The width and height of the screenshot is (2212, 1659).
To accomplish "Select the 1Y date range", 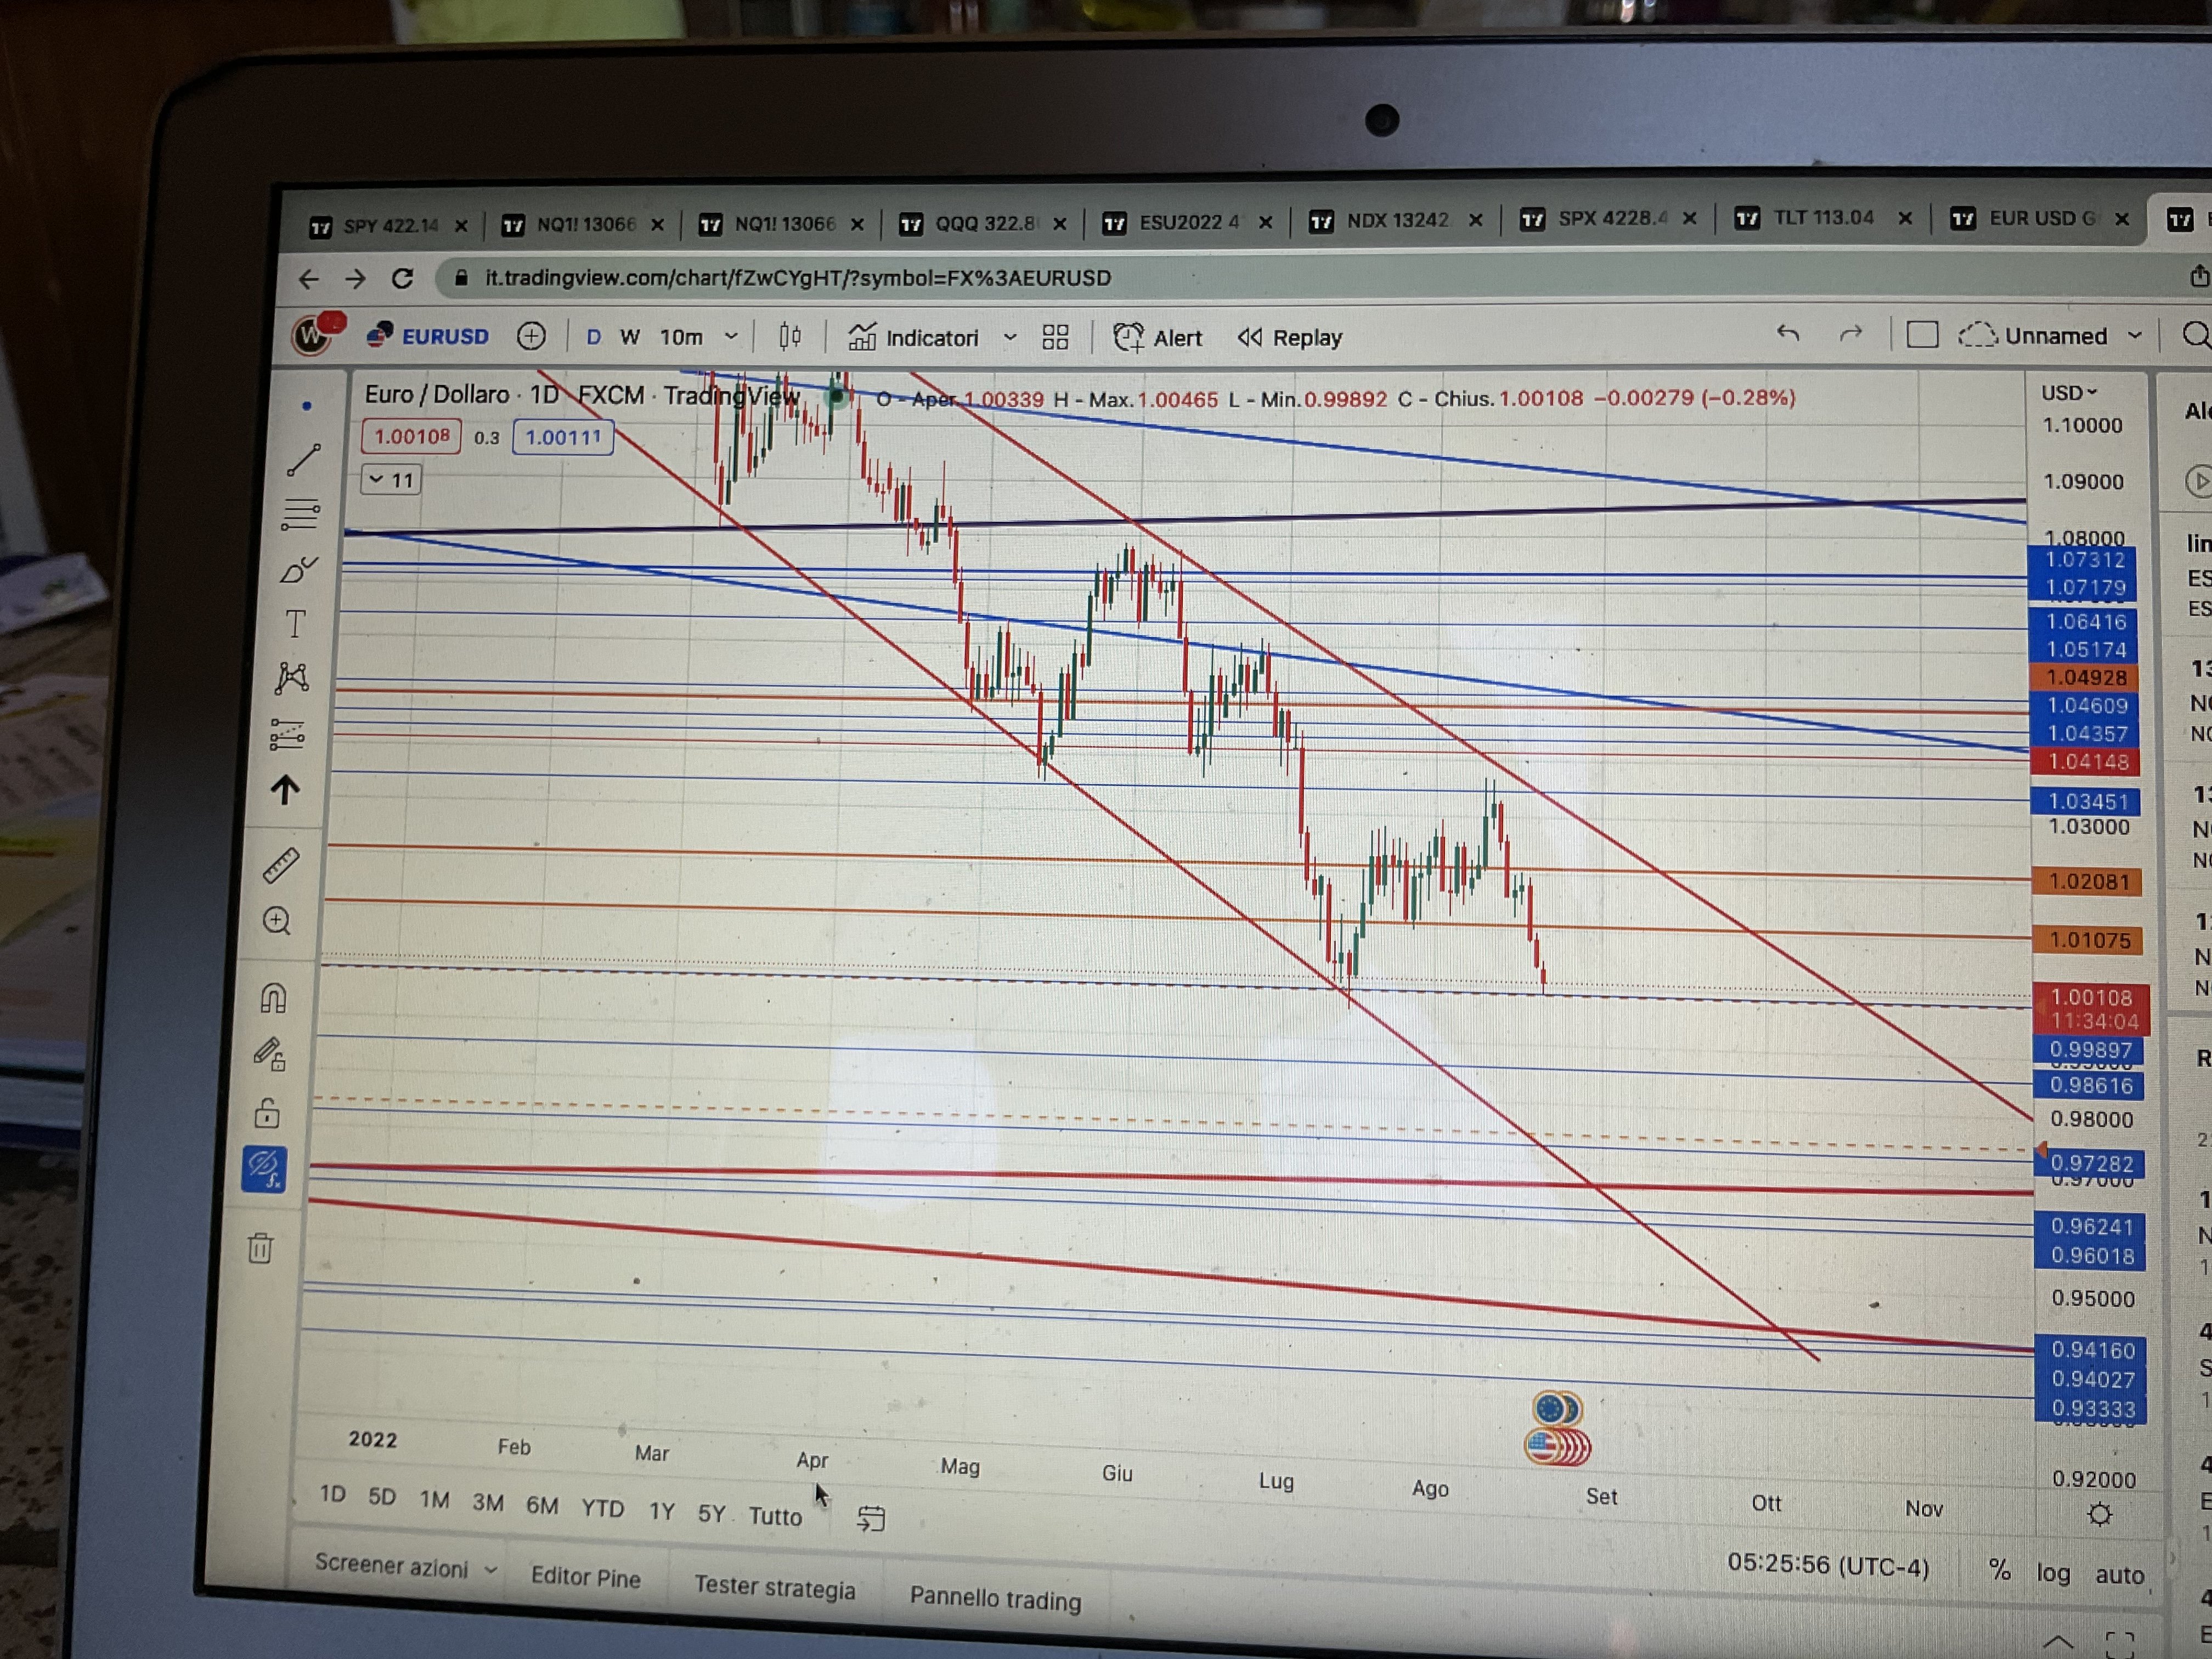I will 661,1511.
